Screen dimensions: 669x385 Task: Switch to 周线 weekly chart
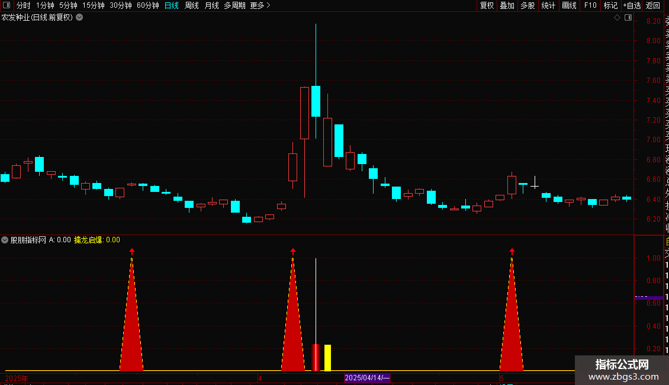[x=192, y=5]
